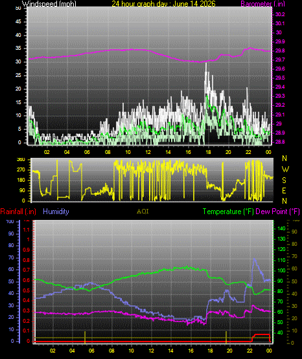Click windspeed scale value 25
The height and width of the screenshot is (359, 302).
pyautogui.click(x=18, y=75)
